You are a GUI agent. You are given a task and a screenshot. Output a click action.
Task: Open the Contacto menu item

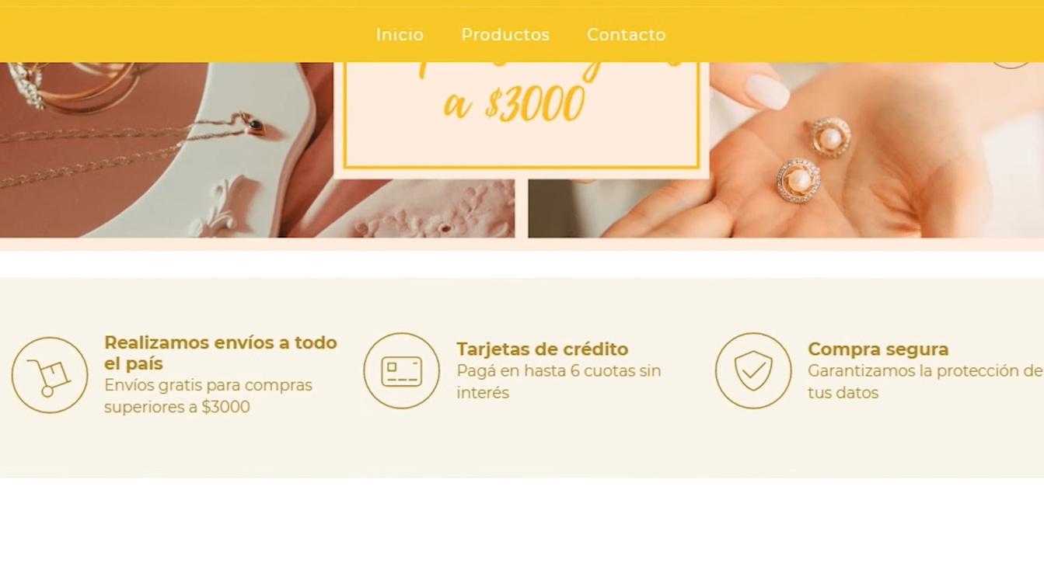coord(626,35)
